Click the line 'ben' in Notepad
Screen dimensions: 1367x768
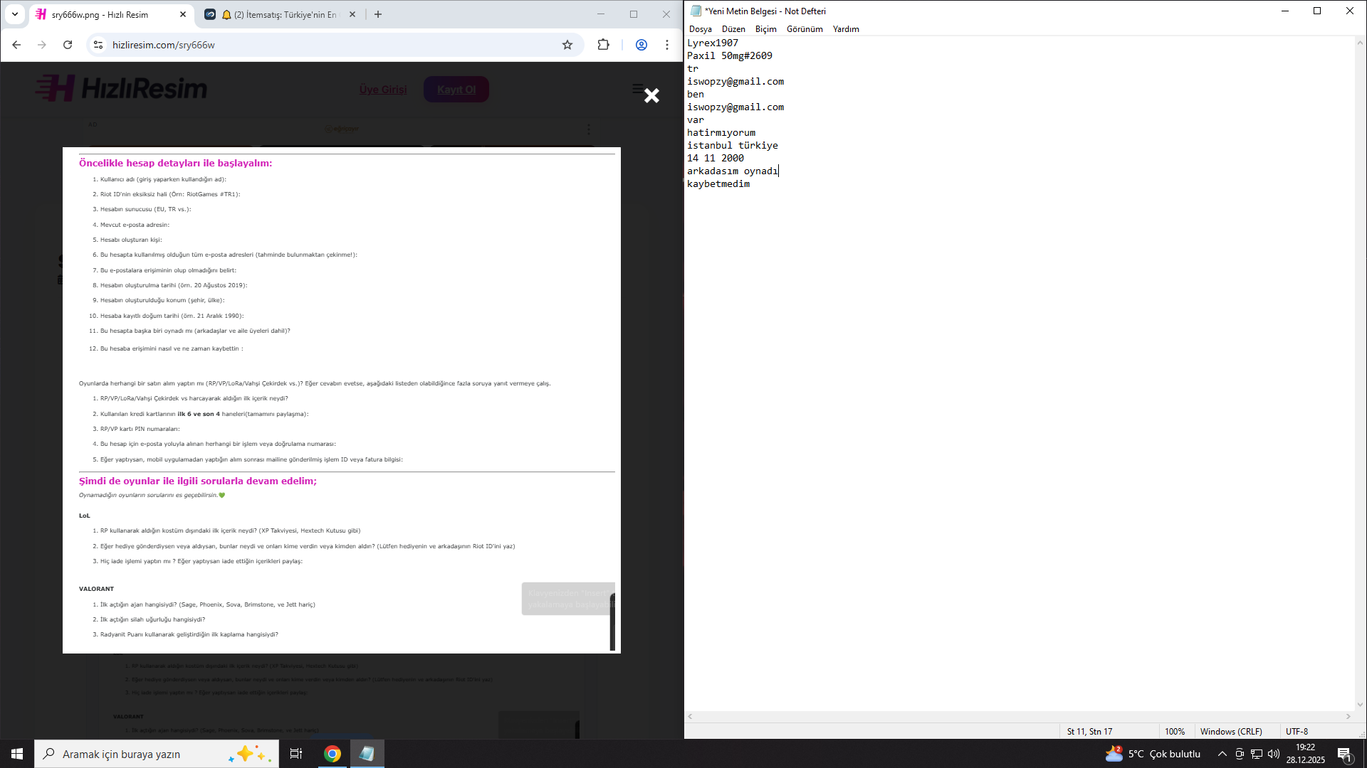tap(696, 94)
